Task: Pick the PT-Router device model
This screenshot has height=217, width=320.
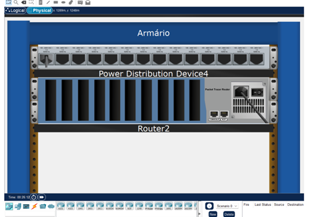Action: point(149,206)
